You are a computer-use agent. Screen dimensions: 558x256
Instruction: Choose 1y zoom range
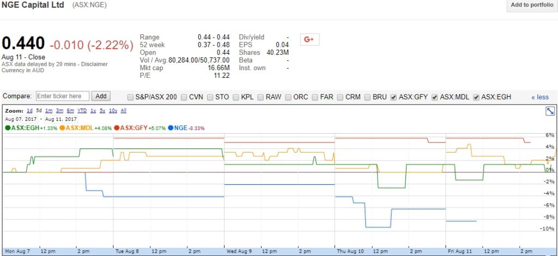point(93,111)
